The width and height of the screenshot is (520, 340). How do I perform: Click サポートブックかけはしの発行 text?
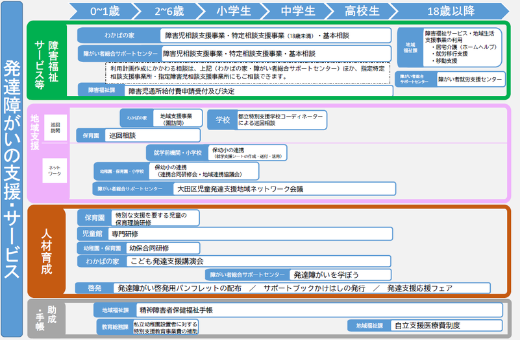coord(314,288)
